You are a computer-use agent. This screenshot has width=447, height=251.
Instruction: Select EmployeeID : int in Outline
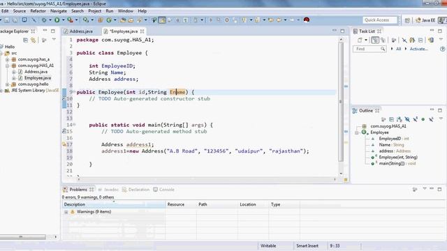[x=394, y=139]
